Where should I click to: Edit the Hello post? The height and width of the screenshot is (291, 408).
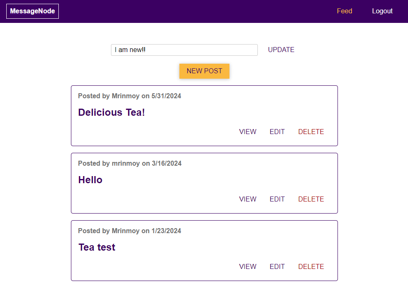pyautogui.click(x=277, y=199)
